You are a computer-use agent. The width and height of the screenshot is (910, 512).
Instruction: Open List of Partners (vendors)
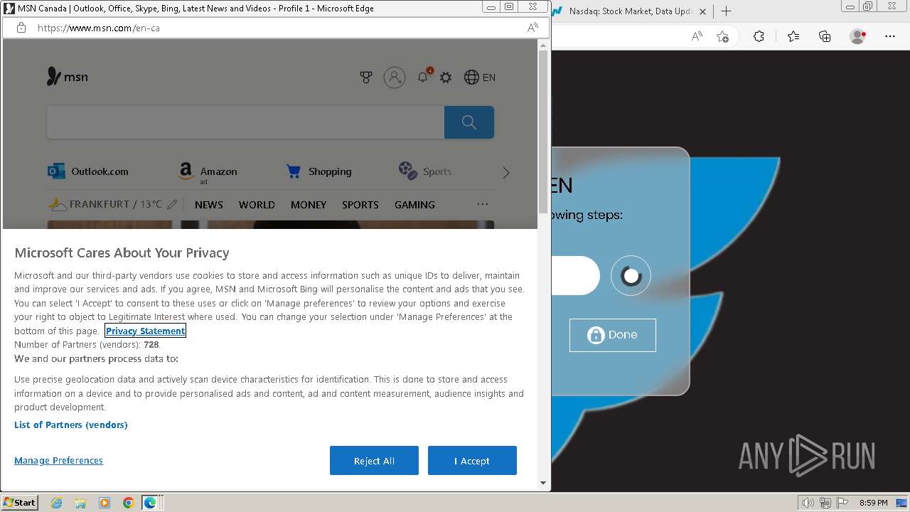[x=71, y=425]
